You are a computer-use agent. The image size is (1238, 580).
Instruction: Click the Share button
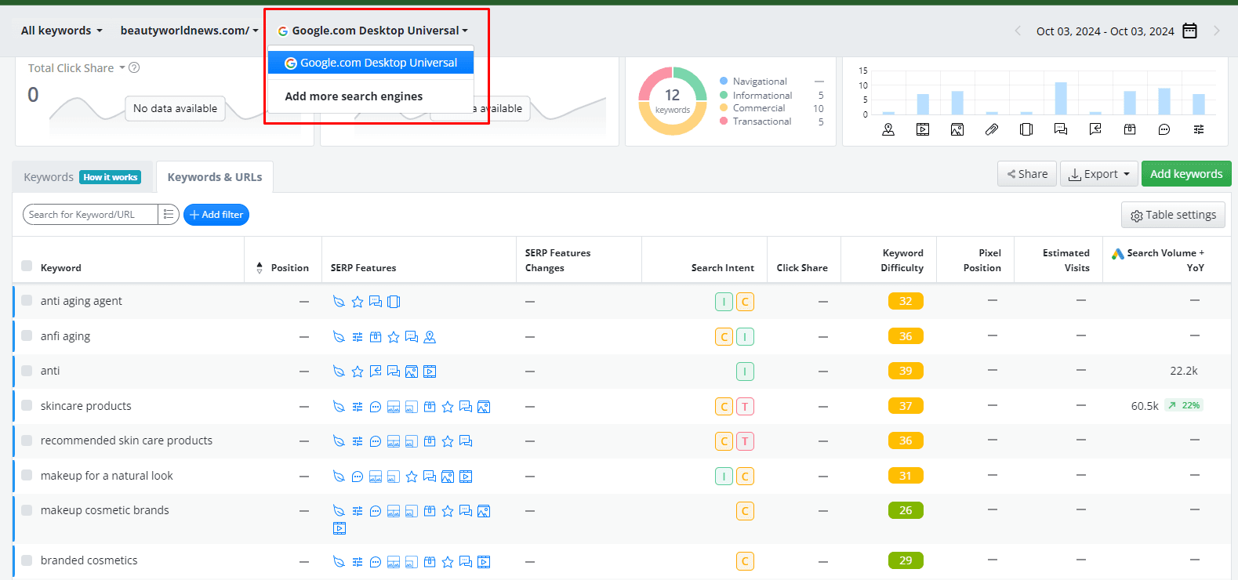1027,174
